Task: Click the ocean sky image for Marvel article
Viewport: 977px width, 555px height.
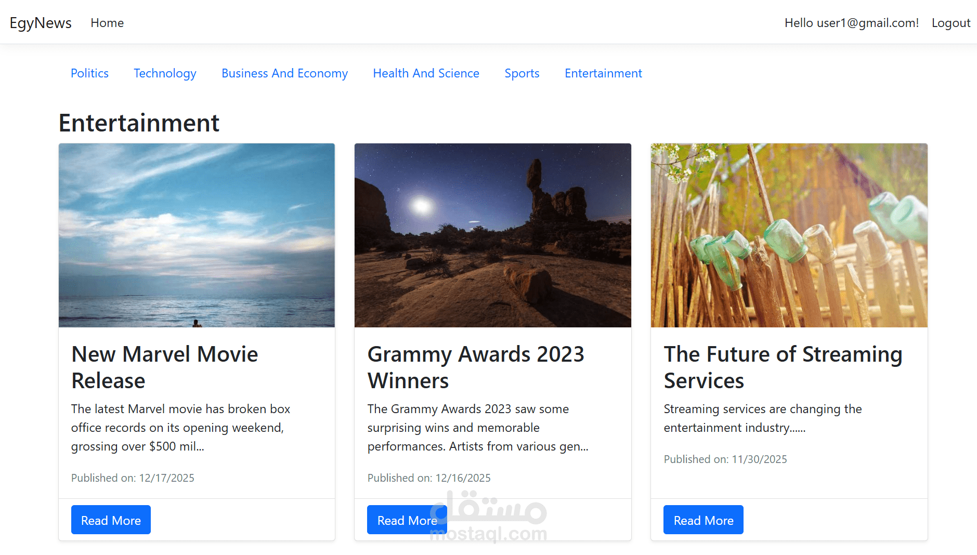Action: point(197,235)
